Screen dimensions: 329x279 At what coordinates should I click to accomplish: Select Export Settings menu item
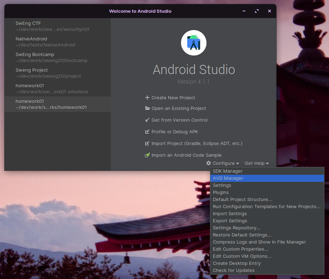[267, 221]
